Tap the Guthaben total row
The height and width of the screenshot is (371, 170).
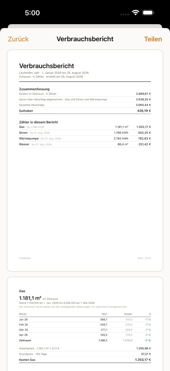click(x=85, y=111)
